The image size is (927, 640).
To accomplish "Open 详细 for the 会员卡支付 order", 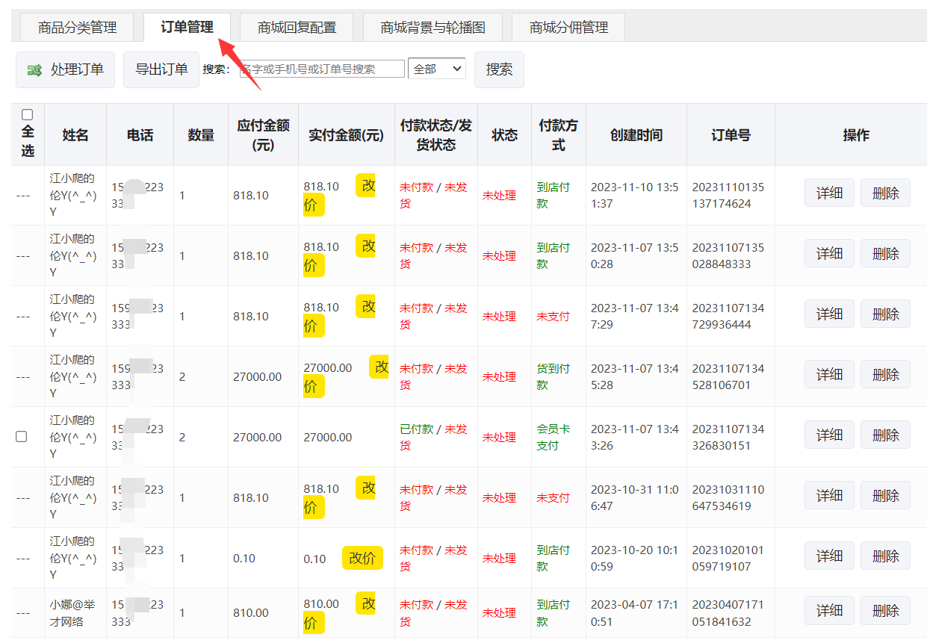I will [x=829, y=435].
